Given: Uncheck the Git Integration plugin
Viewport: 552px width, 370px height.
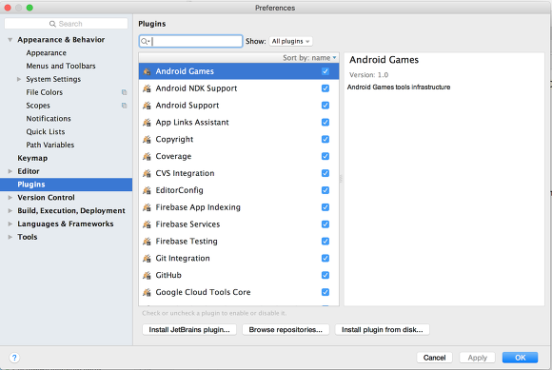Looking at the screenshot, I should point(325,258).
